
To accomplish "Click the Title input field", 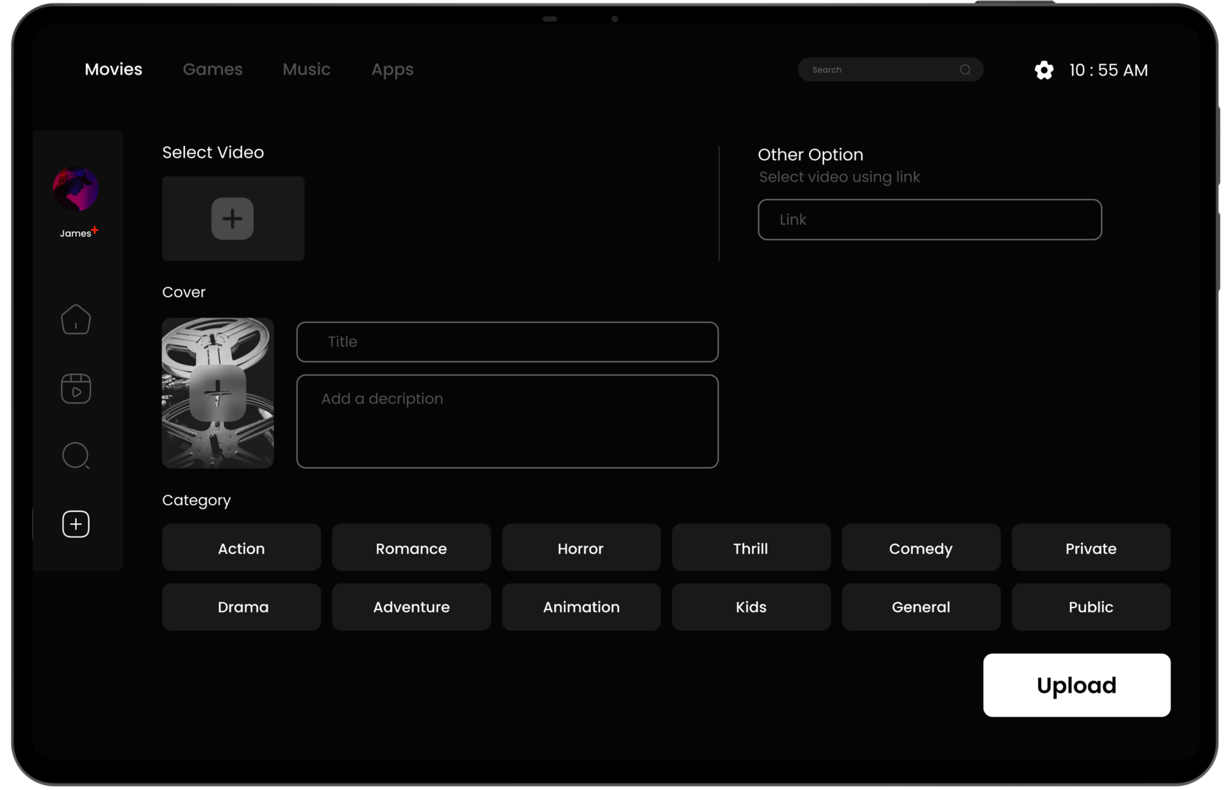I will tap(507, 342).
